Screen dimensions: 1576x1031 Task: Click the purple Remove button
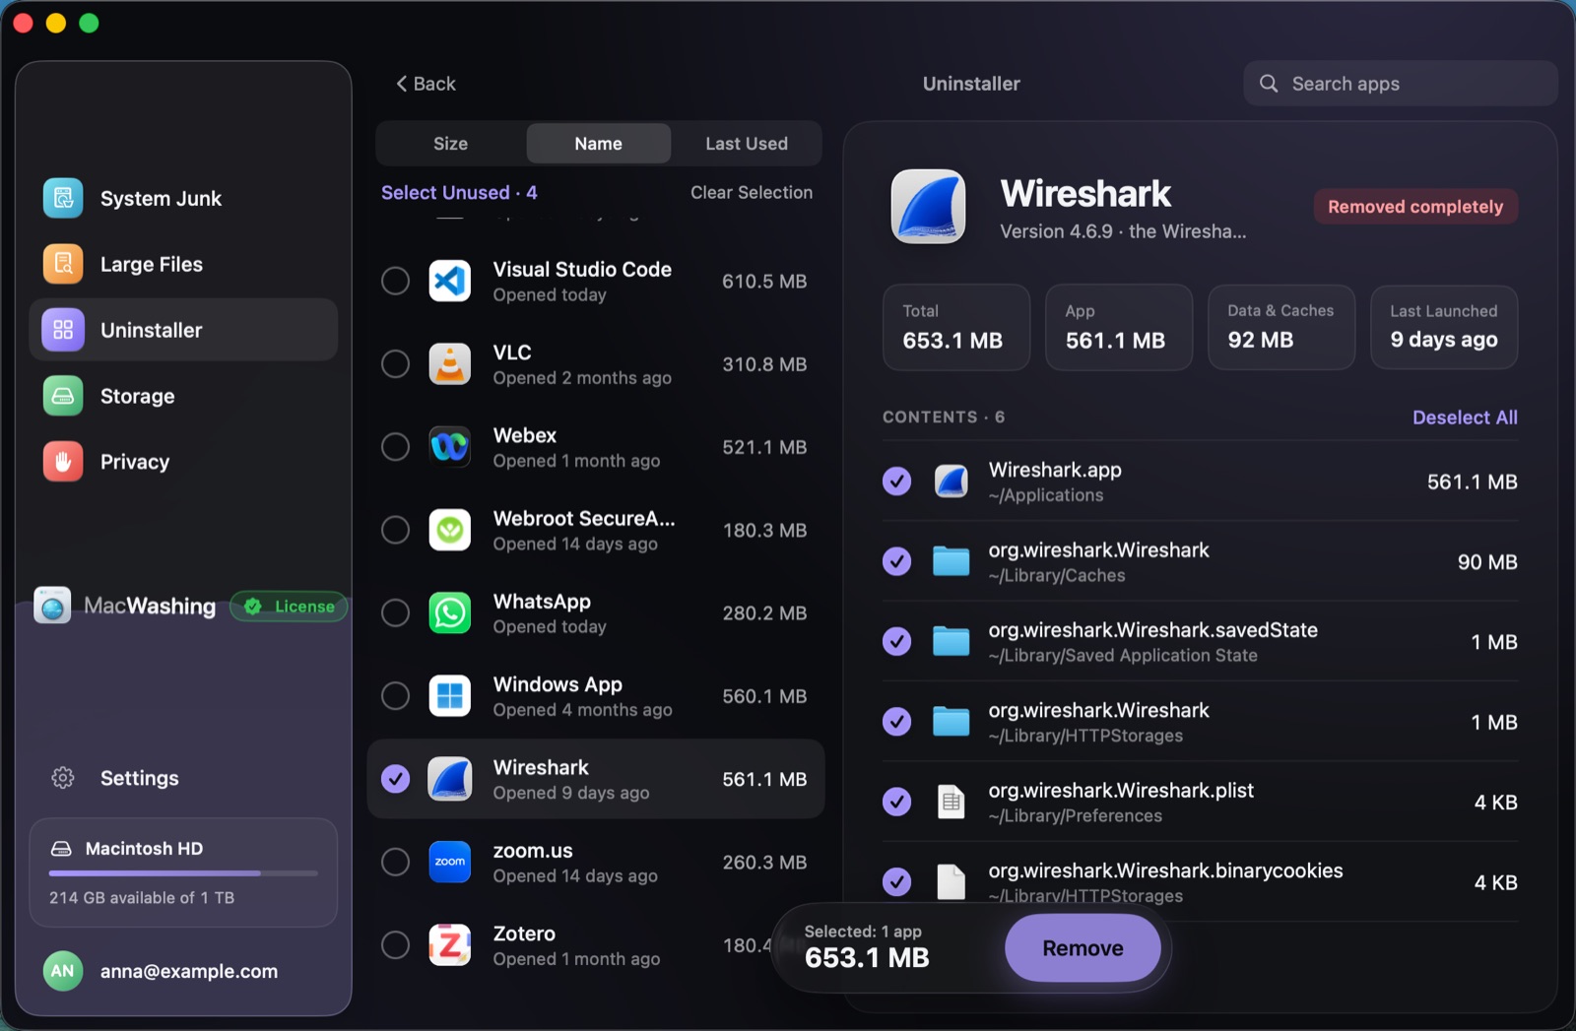pyautogui.click(x=1083, y=948)
